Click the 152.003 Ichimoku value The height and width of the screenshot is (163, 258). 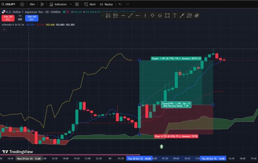60,25
